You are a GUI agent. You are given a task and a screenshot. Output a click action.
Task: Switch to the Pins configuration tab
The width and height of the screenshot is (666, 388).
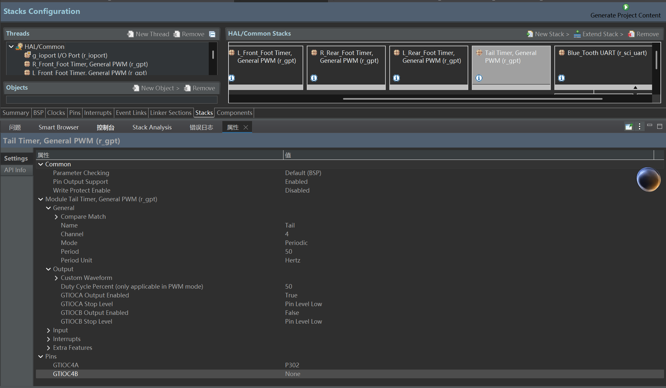tap(74, 113)
